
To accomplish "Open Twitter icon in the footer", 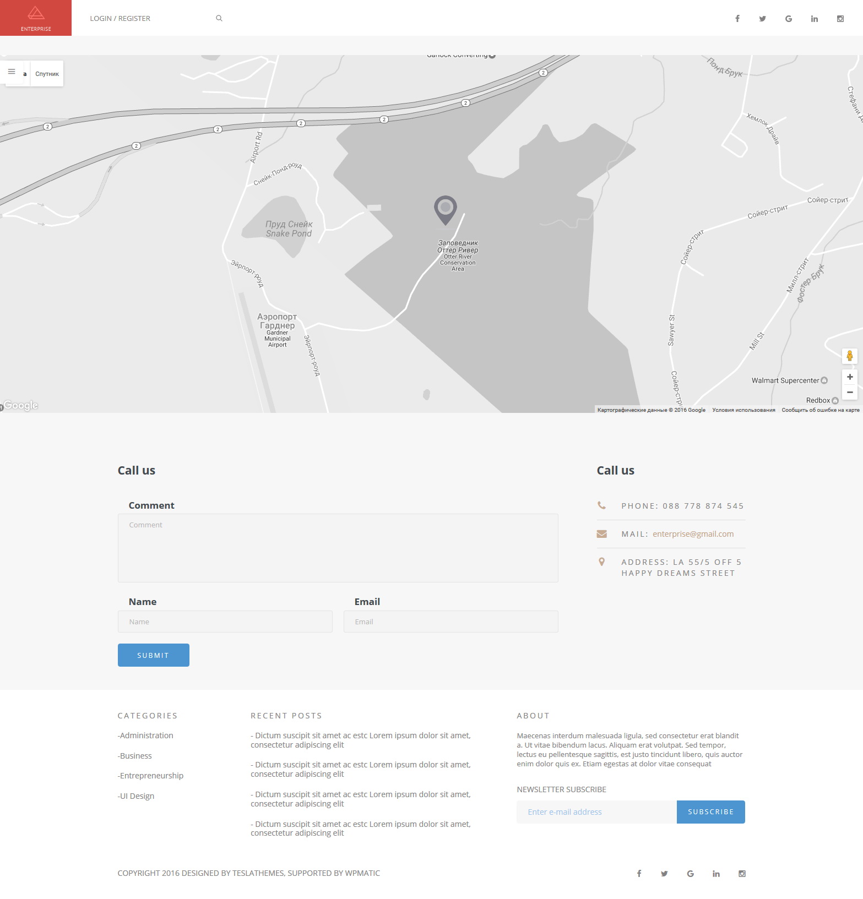I will point(665,874).
